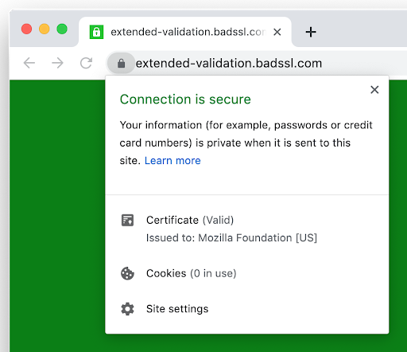Go back with the left arrow button

pos(29,63)
